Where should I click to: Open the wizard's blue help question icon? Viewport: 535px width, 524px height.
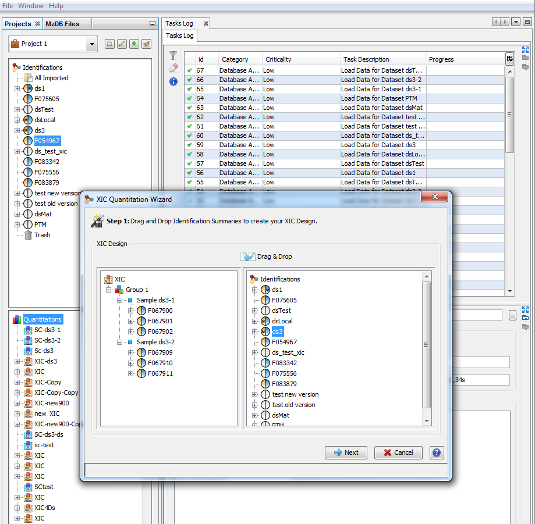point(437,452)
